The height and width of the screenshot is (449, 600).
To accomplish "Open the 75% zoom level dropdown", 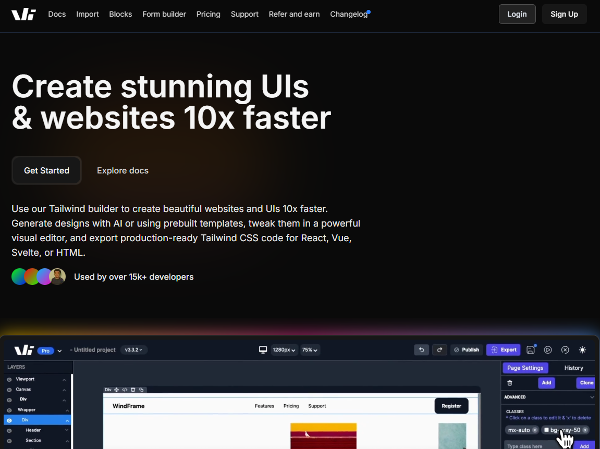I will 310,350.
